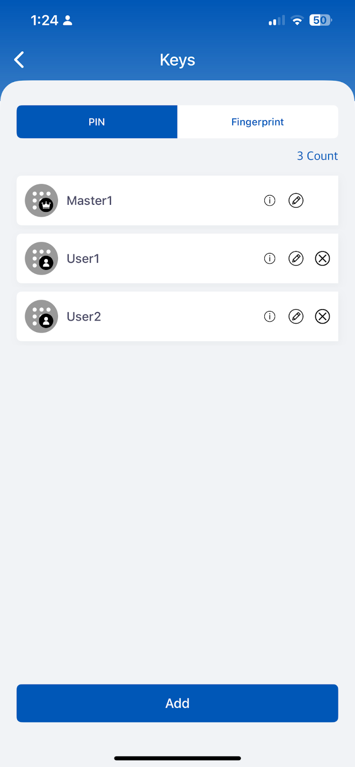
Task: Tap the back arrow in header
Action: tap(19, 60)
